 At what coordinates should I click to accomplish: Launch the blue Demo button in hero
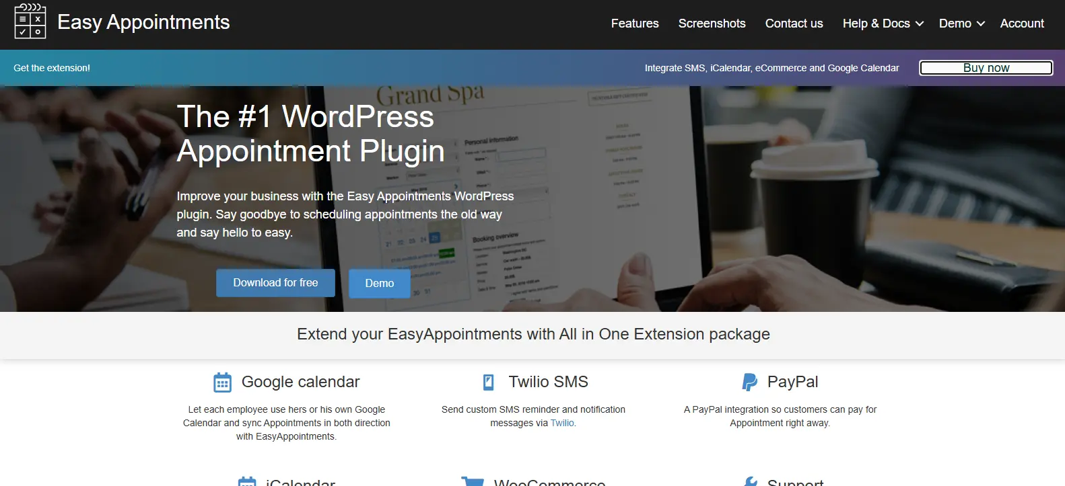coord(380,284)
